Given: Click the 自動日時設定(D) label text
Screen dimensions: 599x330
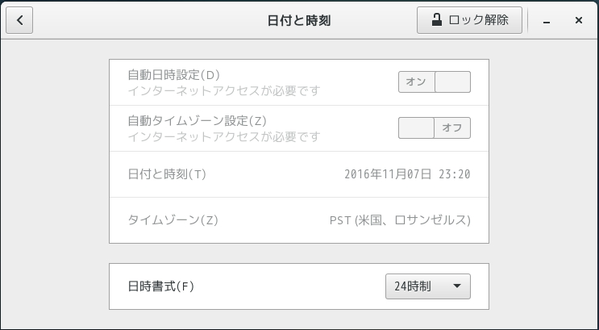Looking at the screenshot, I should [x=174, y=75].
